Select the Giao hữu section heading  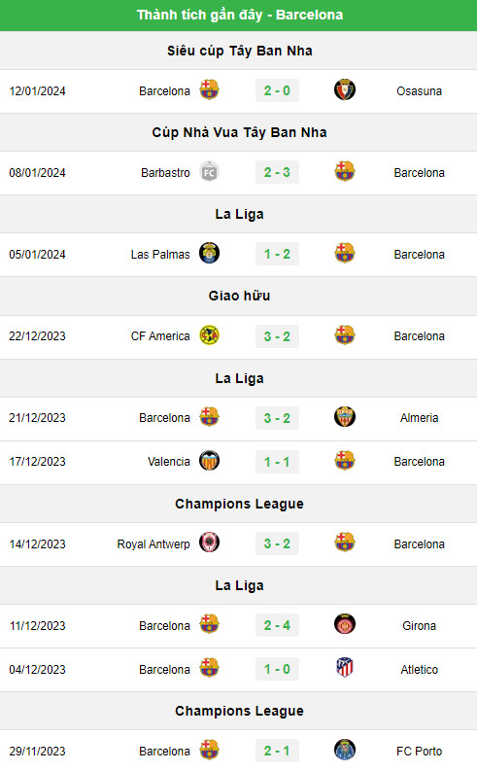(x=239, y=296)
